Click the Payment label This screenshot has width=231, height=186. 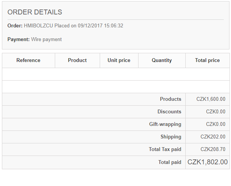(x=18, y=39)
